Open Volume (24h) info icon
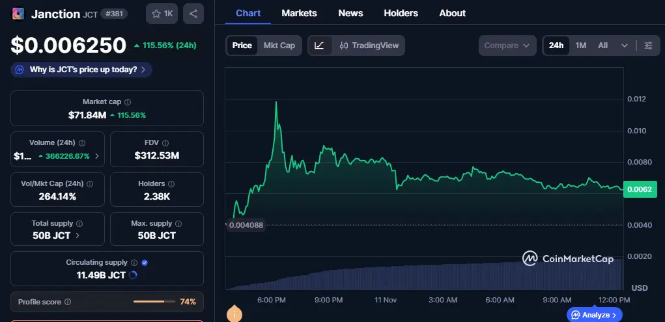The width and height of the screenshot is (665, 322). tap(82, 143)
